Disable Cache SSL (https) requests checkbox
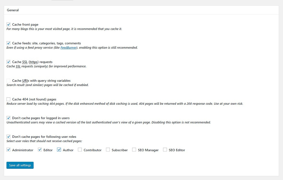 [8, 62]
